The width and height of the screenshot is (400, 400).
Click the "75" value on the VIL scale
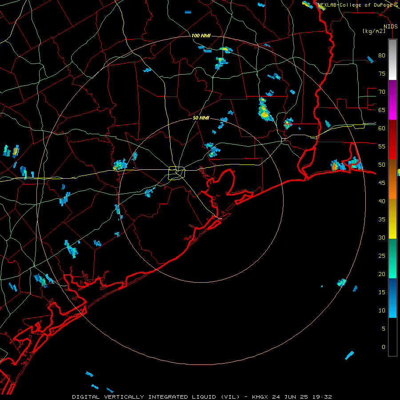[x=382, y=73]
